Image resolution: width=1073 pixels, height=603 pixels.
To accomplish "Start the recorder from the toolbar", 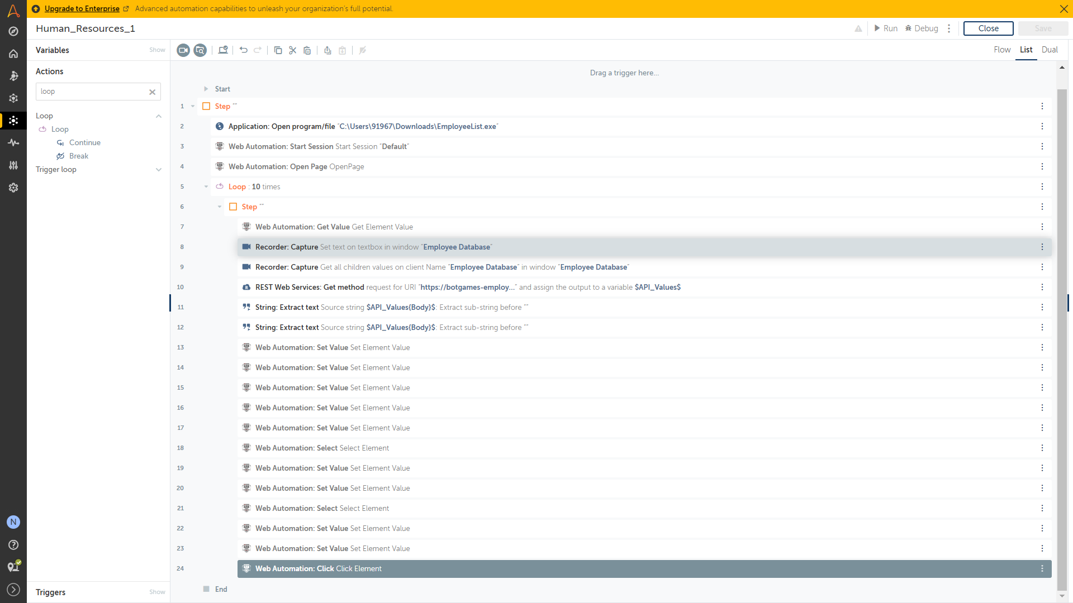I will (183, 50).
